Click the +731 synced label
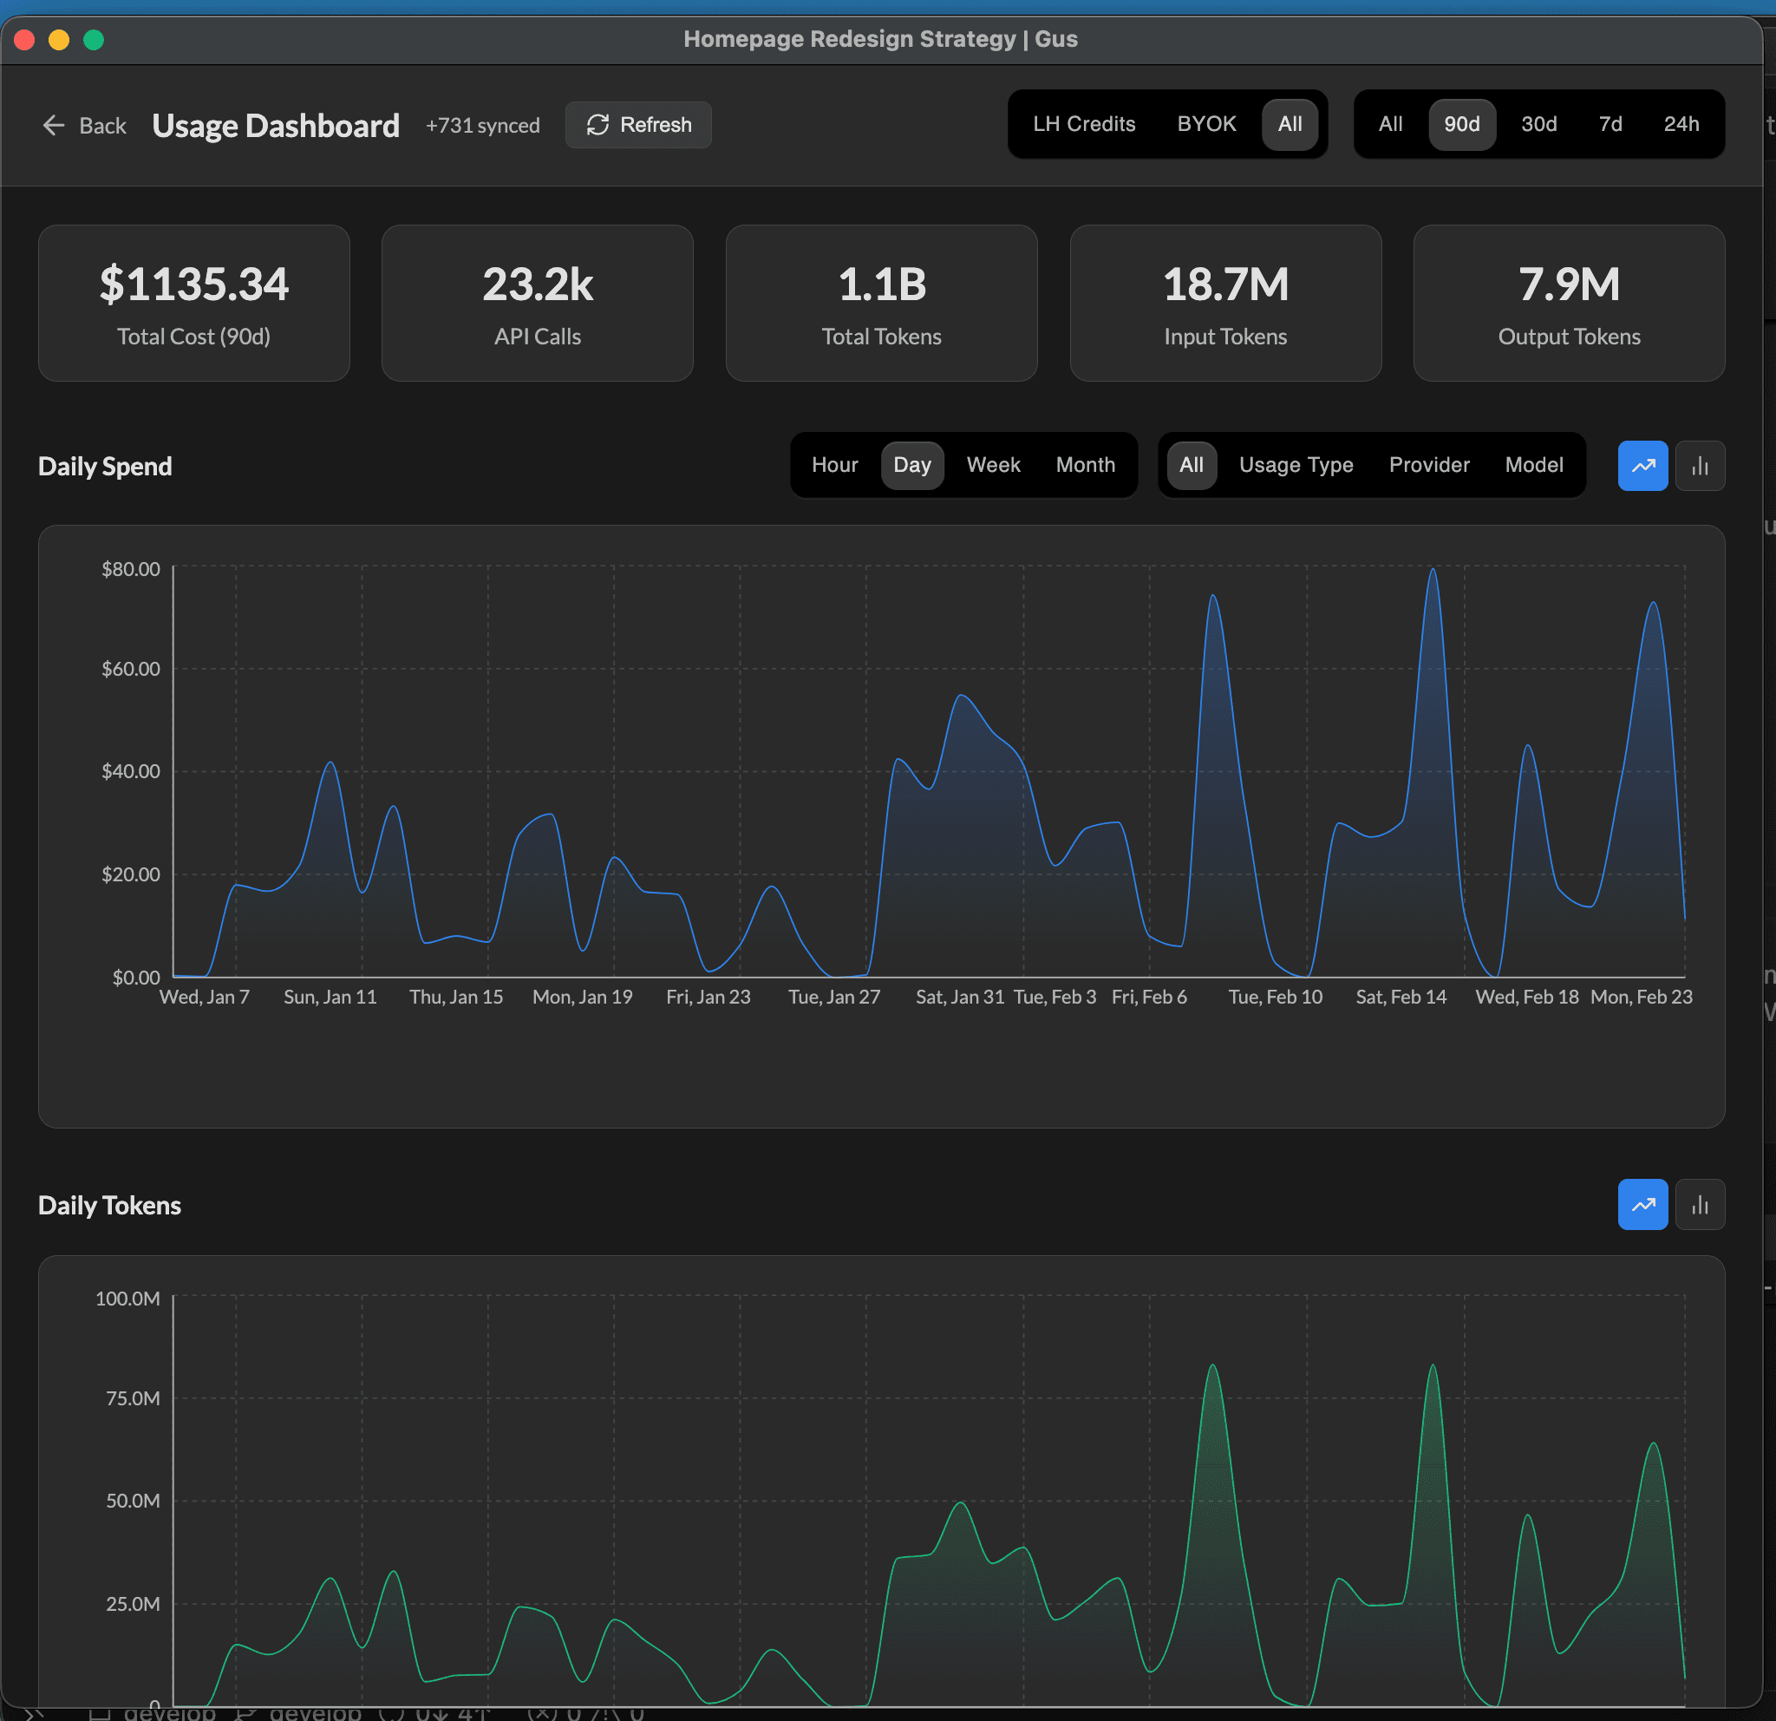Image resolution: width=1776 pixels, height=1721 pixels. point(482,126)
